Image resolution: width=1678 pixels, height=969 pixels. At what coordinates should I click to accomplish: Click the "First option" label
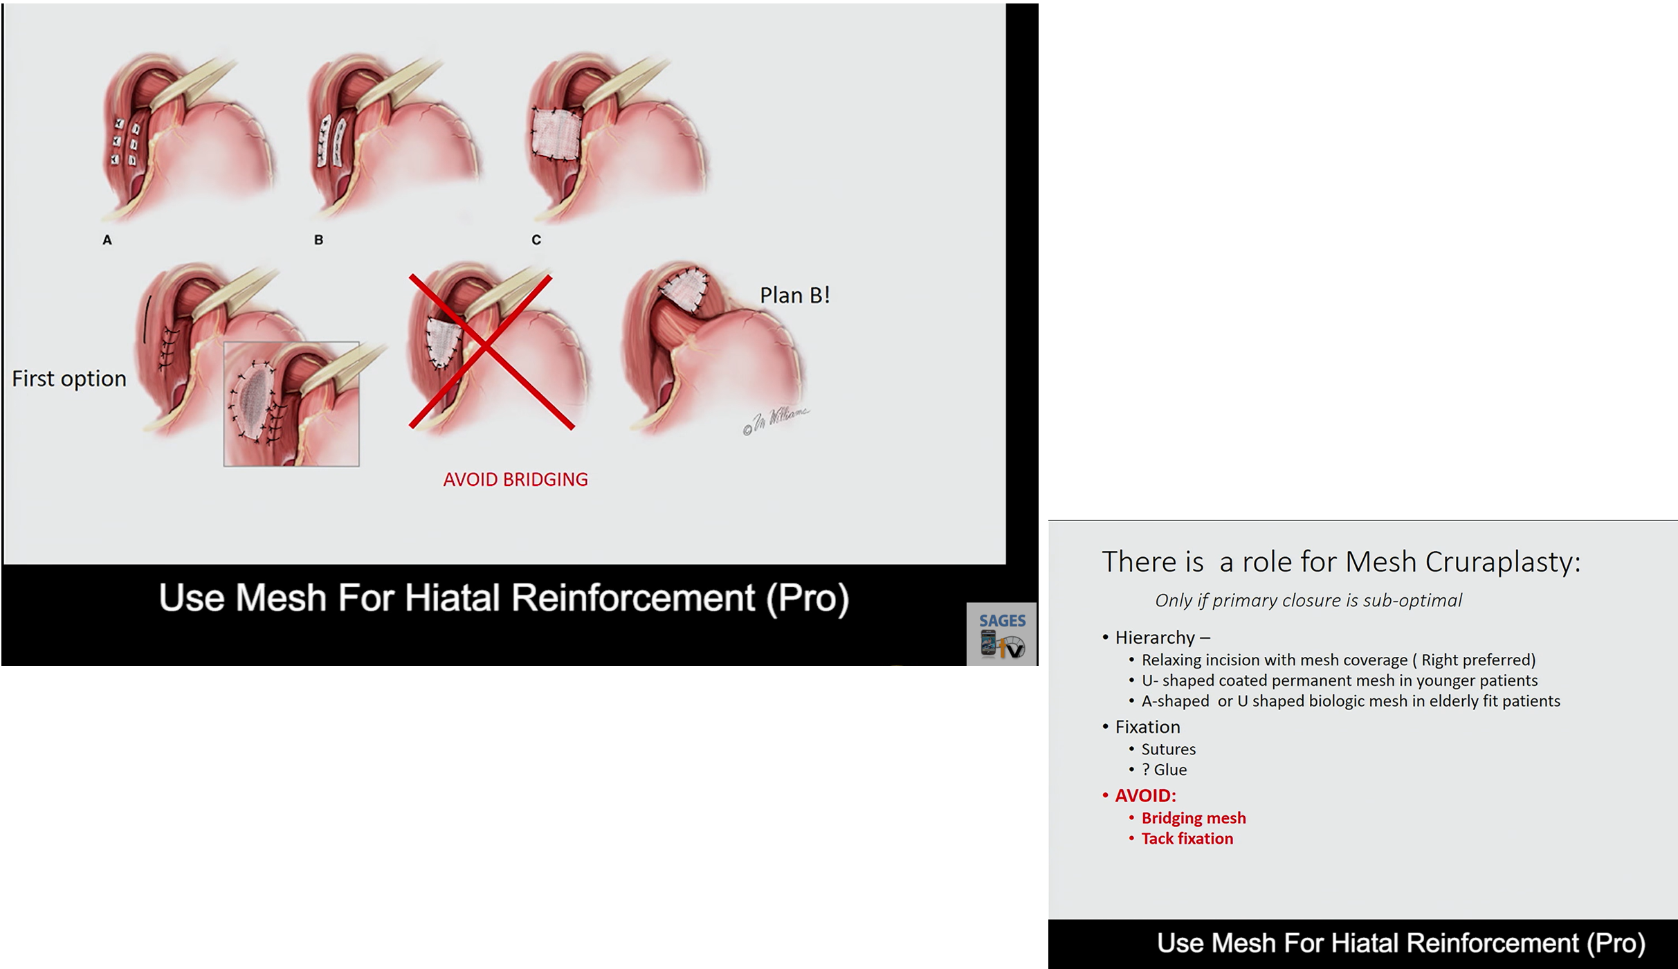coord(69,379)
